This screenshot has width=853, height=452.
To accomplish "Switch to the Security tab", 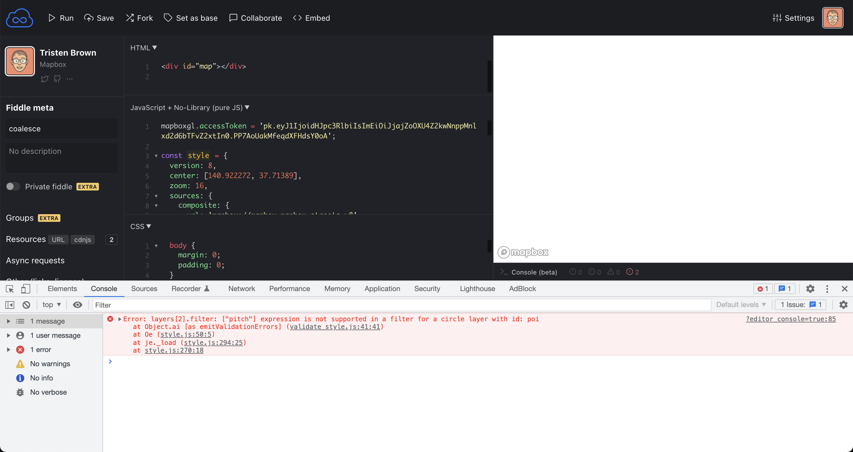I will click(x=427, y=289).
